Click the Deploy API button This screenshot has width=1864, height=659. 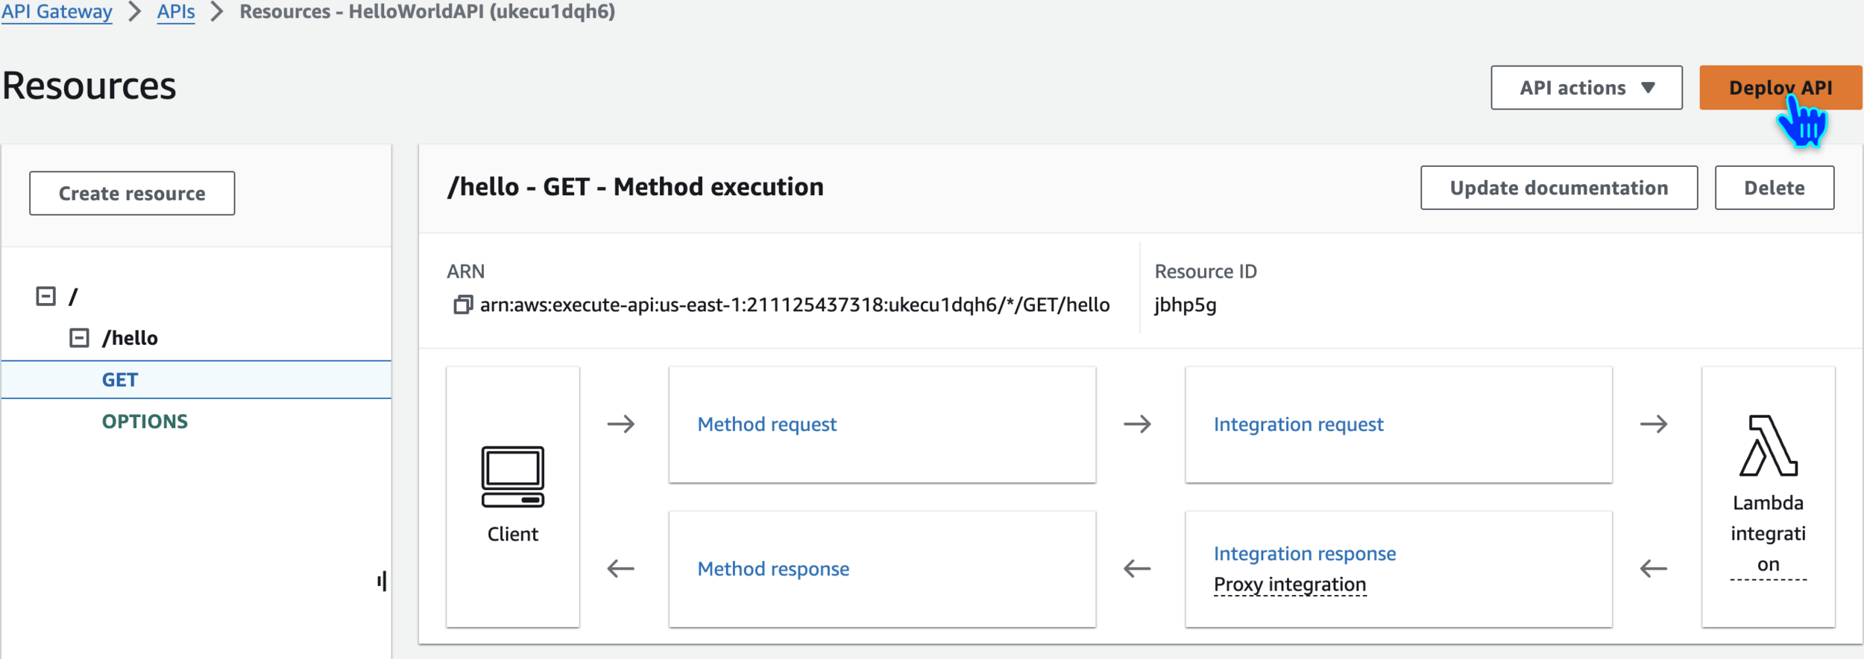click(x=1780, y=88)
